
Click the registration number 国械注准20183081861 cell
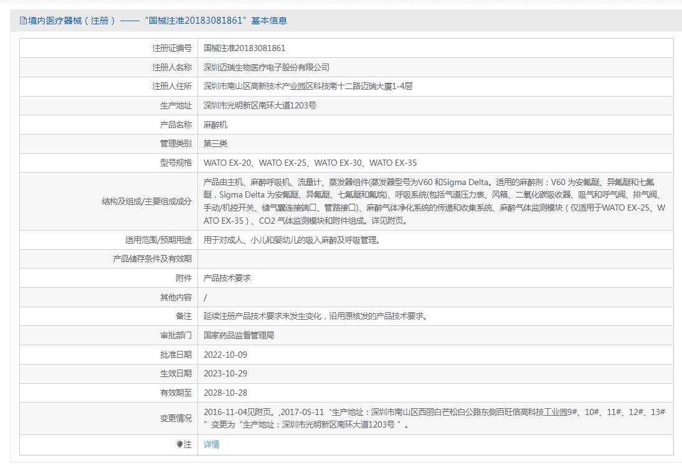[244, 48]
